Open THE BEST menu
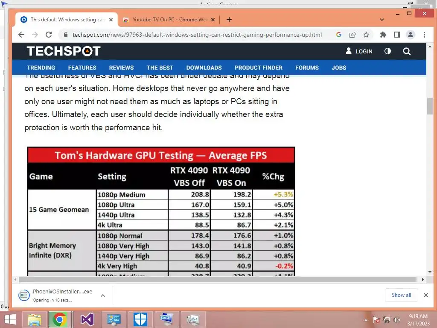 point(160,67)
